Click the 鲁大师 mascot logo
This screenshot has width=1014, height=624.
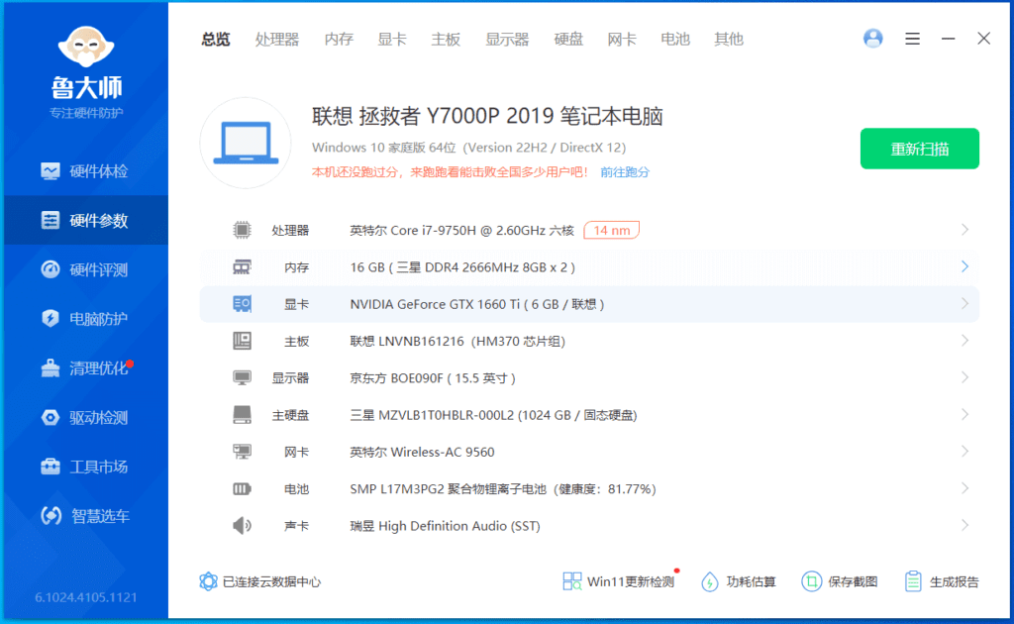click(x=86, y=47)
